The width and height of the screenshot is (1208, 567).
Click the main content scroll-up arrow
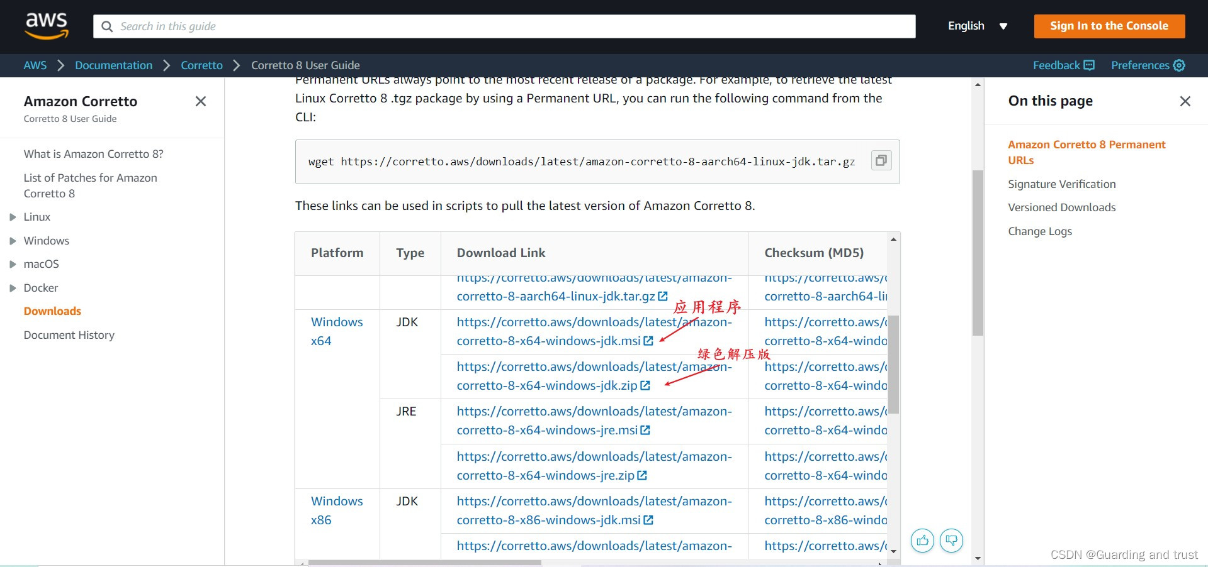(x=978, y=84)
